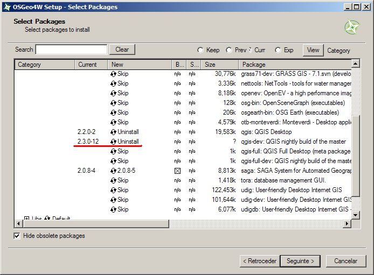Click 'osgearth-bin: OSG Earth (executables)' package name
The image size is (374, 275).
pos(290,112)
